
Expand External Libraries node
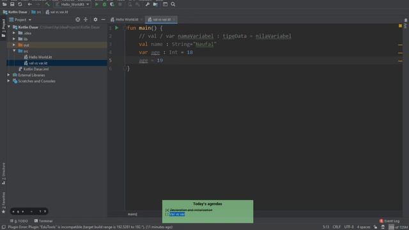pos(8,75)
